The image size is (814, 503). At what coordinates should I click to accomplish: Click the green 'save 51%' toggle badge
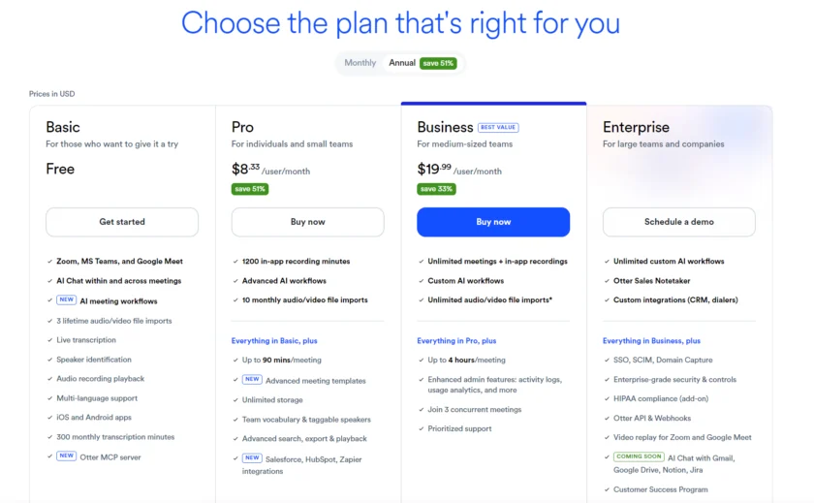point(438,63)
